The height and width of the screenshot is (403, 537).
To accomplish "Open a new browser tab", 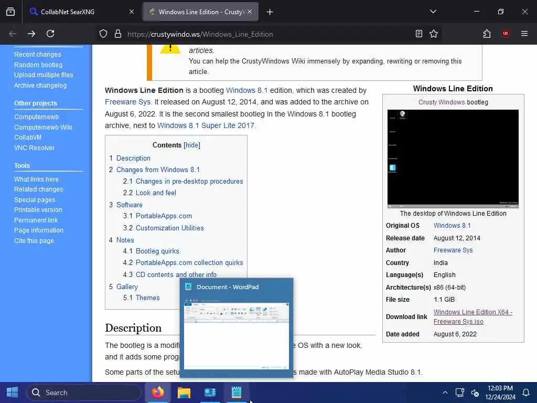I will (x=270, y=12).
